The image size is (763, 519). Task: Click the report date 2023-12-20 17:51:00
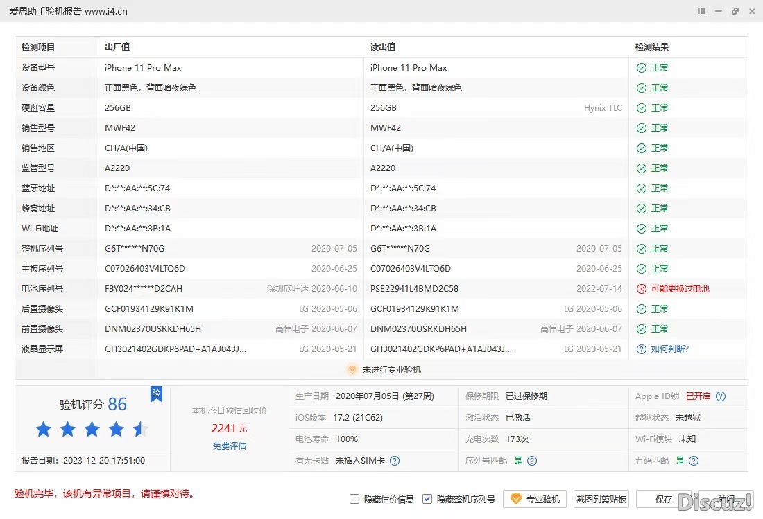tap(104, 460)
